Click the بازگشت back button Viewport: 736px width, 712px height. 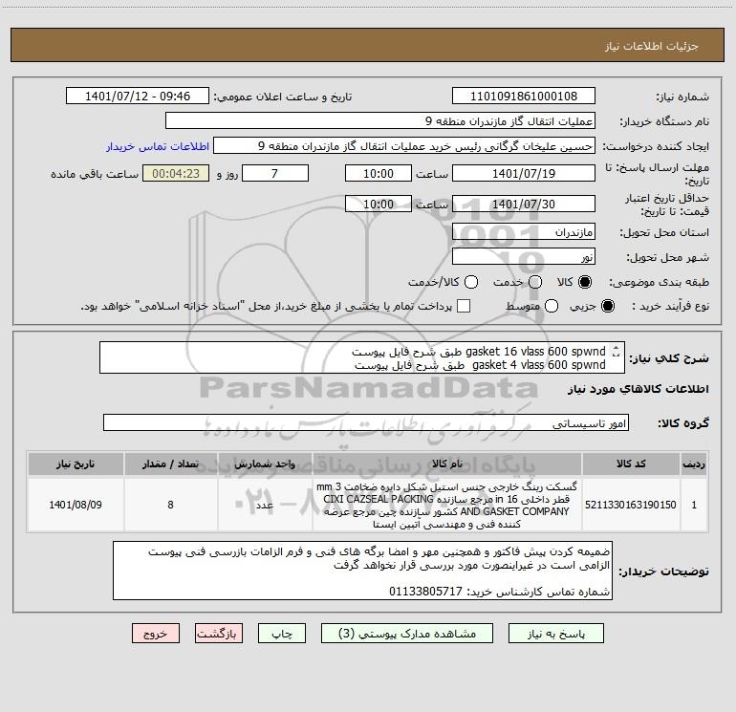click(x=219, y=634)
